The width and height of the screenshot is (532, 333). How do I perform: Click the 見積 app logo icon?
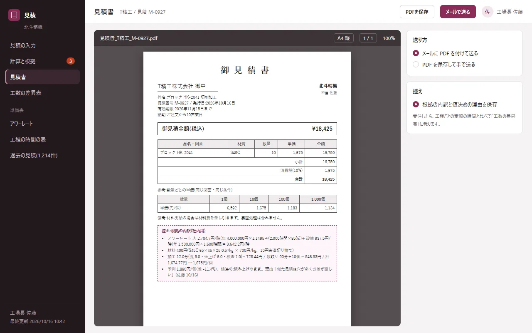pyautogui.click(x=14, y=15)
